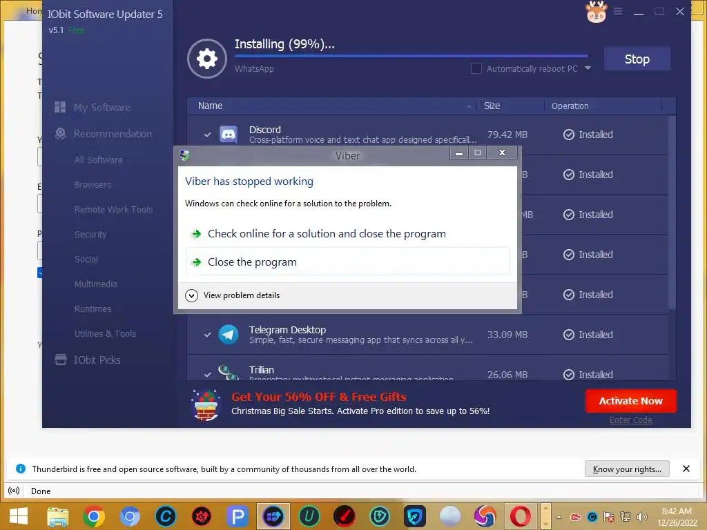707x530 pixels.
Task: Click the Operation column header
Action: (603, 106)
